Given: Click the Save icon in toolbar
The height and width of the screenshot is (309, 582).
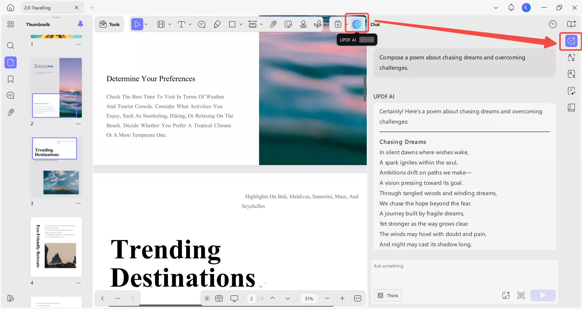Looking at the screenshot, I should (x=338, y=24).
